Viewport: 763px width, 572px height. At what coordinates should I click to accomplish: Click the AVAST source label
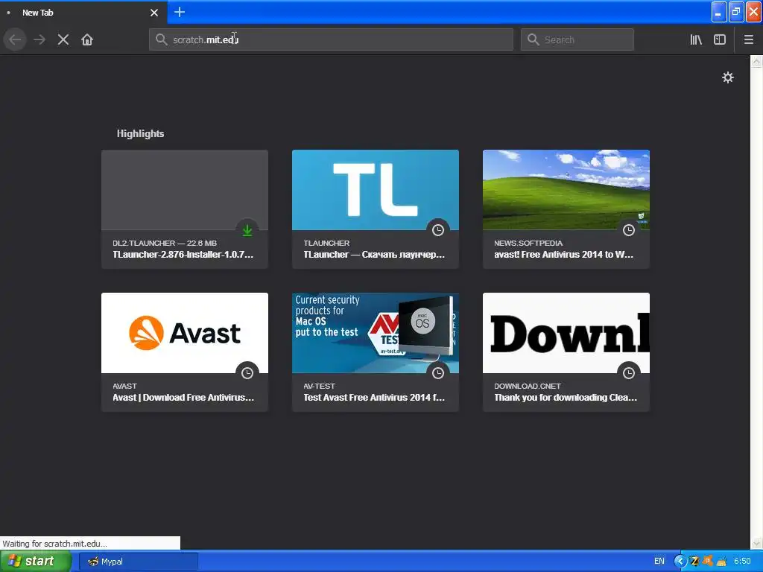point(124,387)
